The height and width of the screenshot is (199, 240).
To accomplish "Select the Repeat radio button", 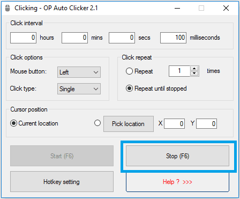I will 129,71.
